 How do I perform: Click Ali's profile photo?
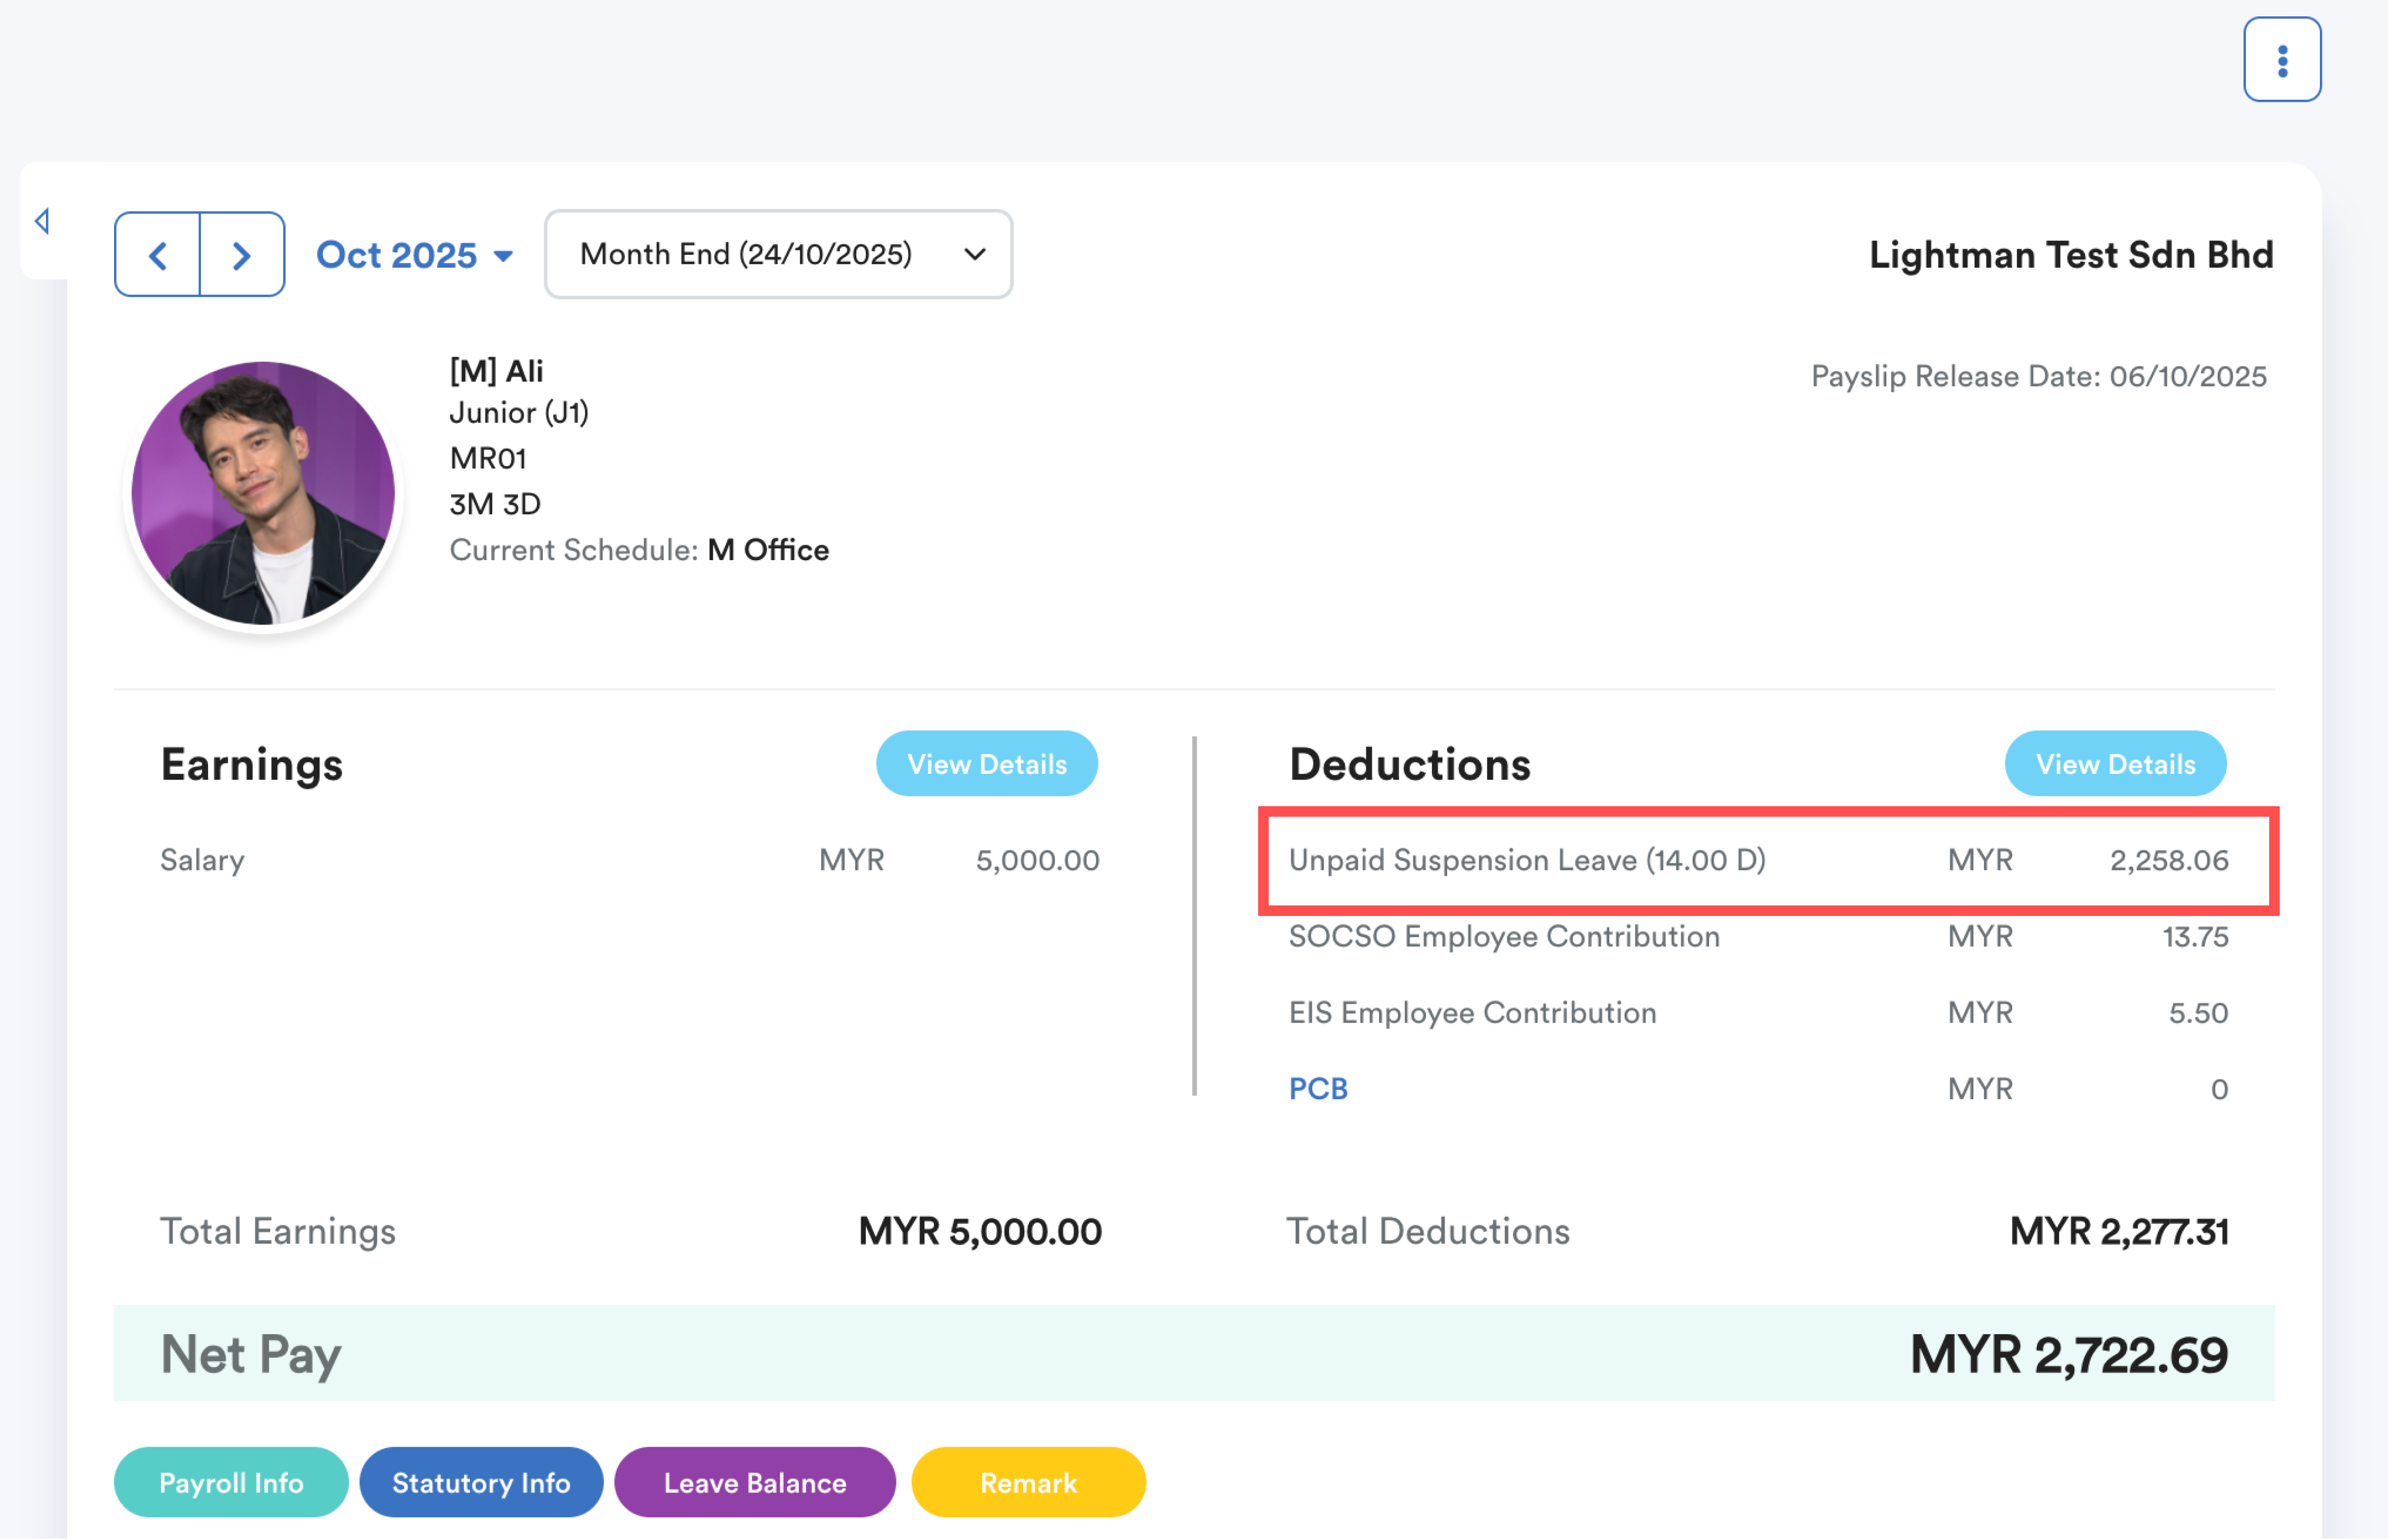(x=263, y=494)
